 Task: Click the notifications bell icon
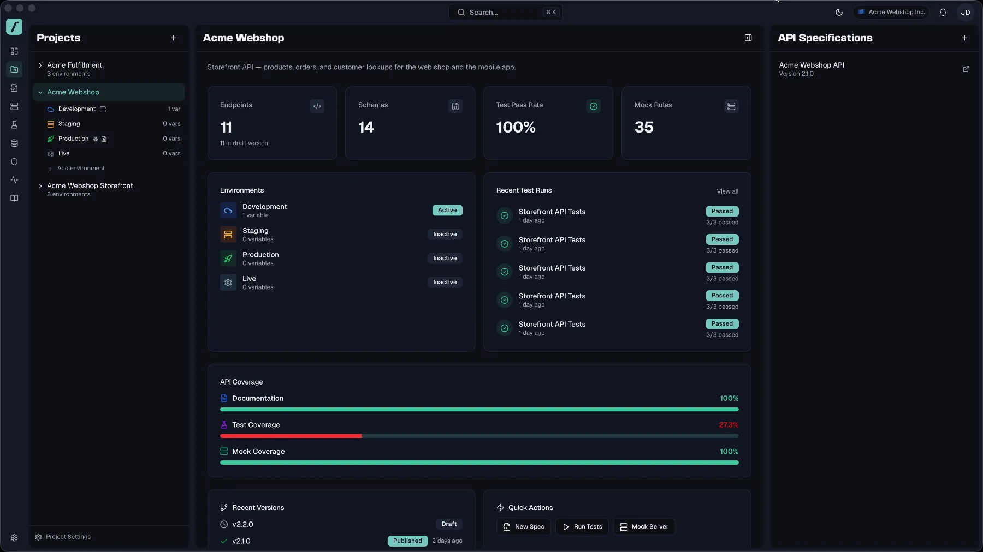point(943,12)
